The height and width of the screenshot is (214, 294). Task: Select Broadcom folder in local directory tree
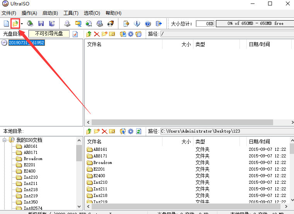(x=33, y=159)
